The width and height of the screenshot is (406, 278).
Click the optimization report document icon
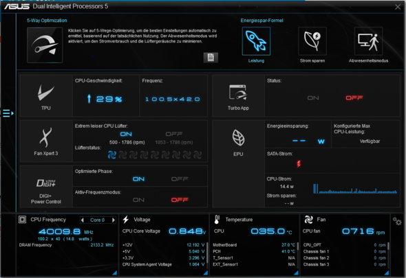pos(211,58)
